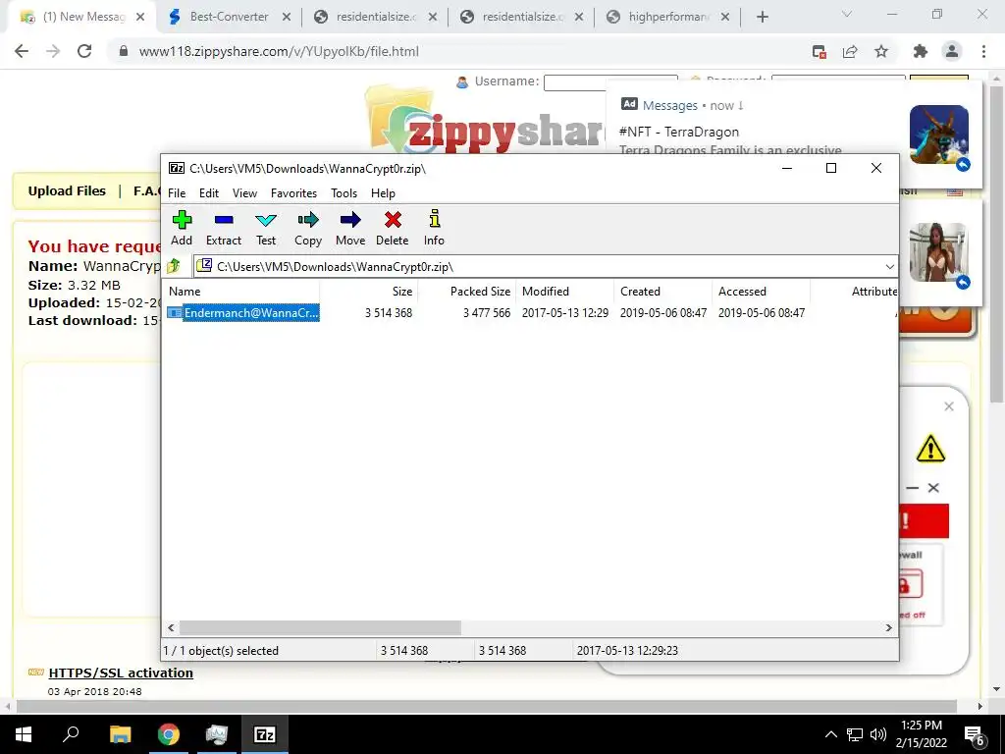Open Windows taskbar search
Screen dimensions: 1005x754
point(71,734)
